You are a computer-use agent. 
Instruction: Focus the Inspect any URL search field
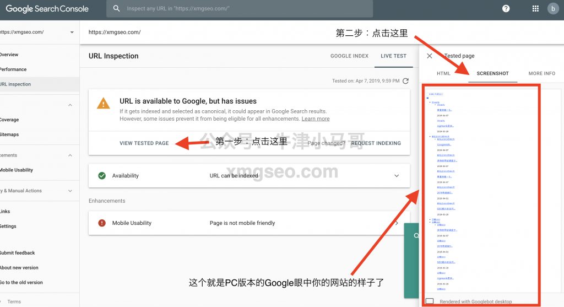click(x=240, y=9)
